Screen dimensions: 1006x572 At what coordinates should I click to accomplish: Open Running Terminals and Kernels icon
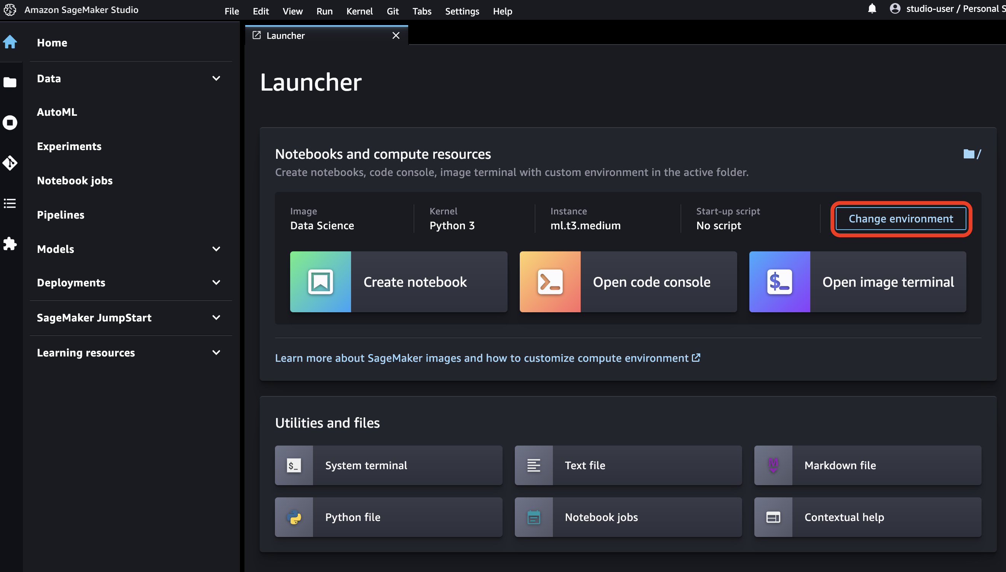tap(10, 123)
